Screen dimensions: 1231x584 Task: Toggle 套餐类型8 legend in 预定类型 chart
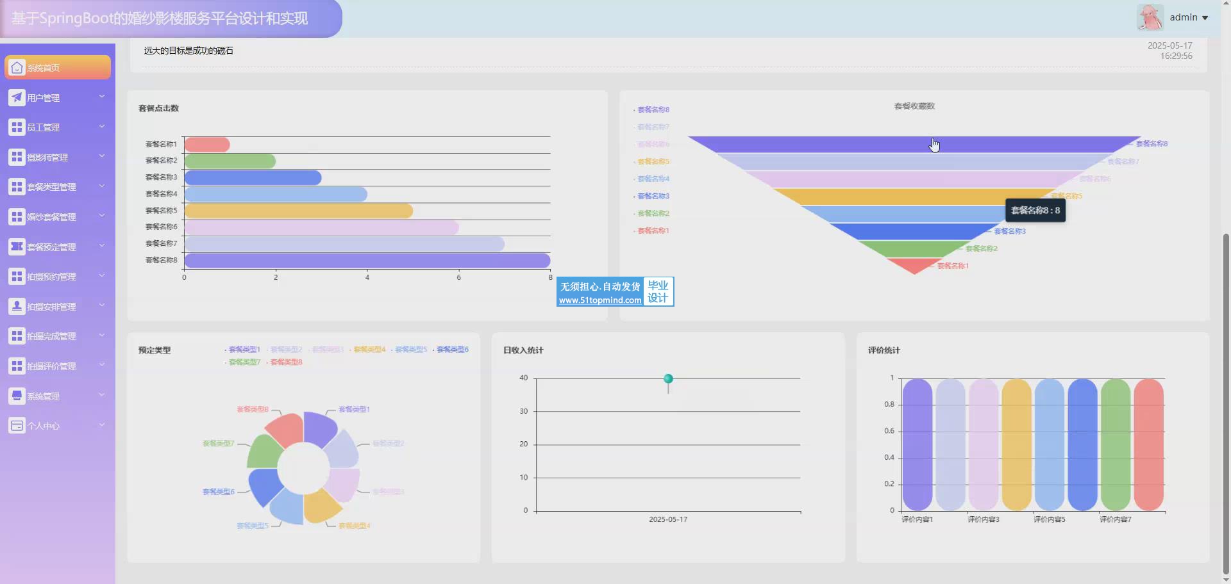[x=285, y=362]
